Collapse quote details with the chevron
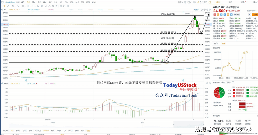Screen dimensions: 258x135 [236, 40]
